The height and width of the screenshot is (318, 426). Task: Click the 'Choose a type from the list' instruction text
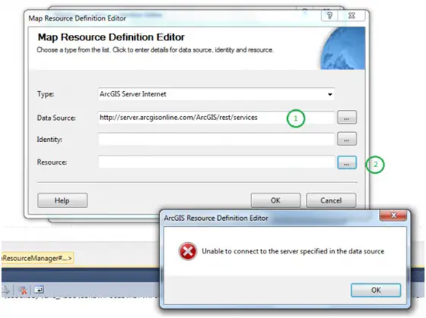pos(155,50)
